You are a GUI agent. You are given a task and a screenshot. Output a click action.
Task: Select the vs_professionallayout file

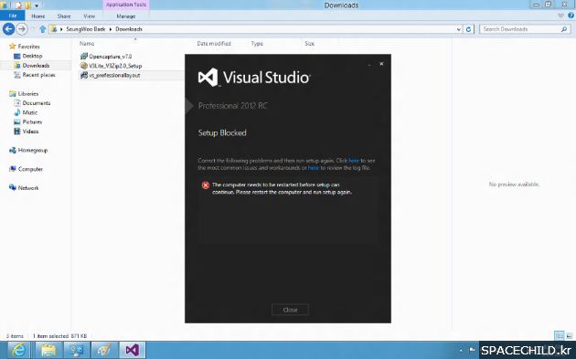[114, 75]
